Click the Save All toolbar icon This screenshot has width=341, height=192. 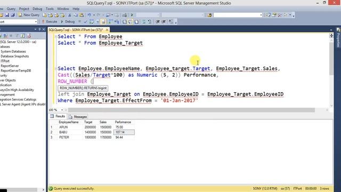pos(13,15)
